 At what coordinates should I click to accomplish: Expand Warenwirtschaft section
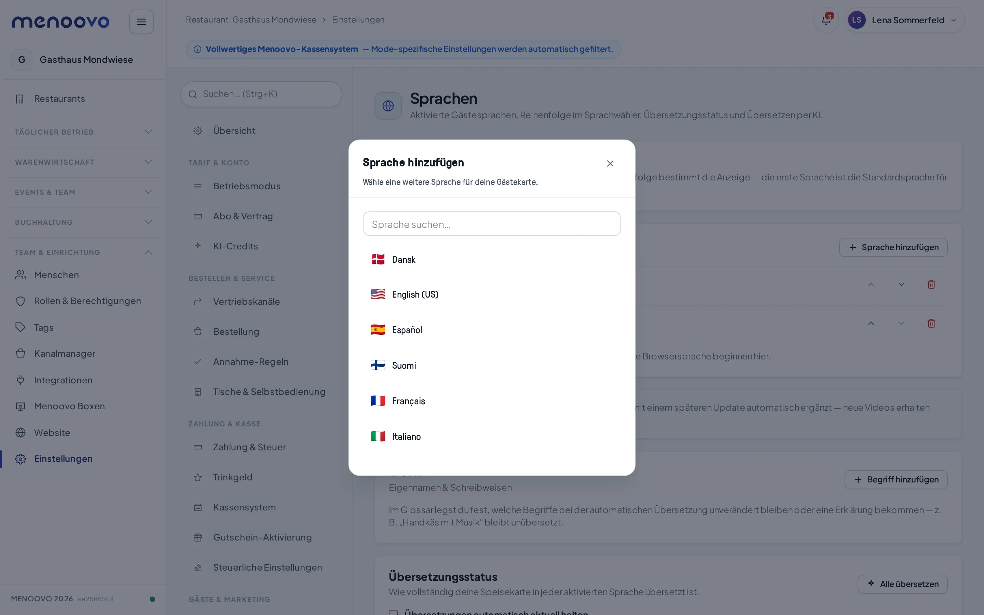(x=83, y=162)
